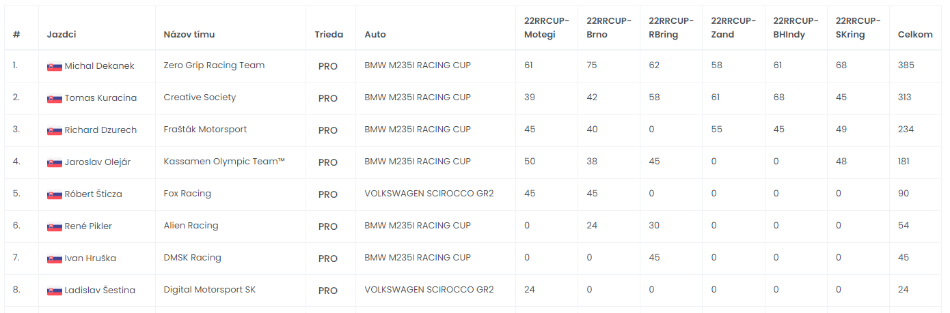This screenshot has width=950, height=313.
Task: Click the flag beside René Pikler
Action: coord(55,226)
